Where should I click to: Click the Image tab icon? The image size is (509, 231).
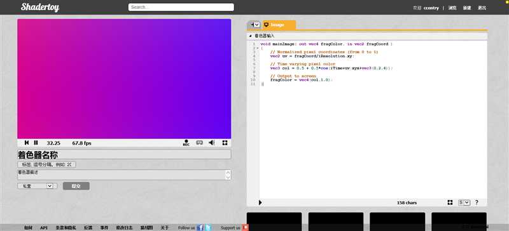point(266,25)
